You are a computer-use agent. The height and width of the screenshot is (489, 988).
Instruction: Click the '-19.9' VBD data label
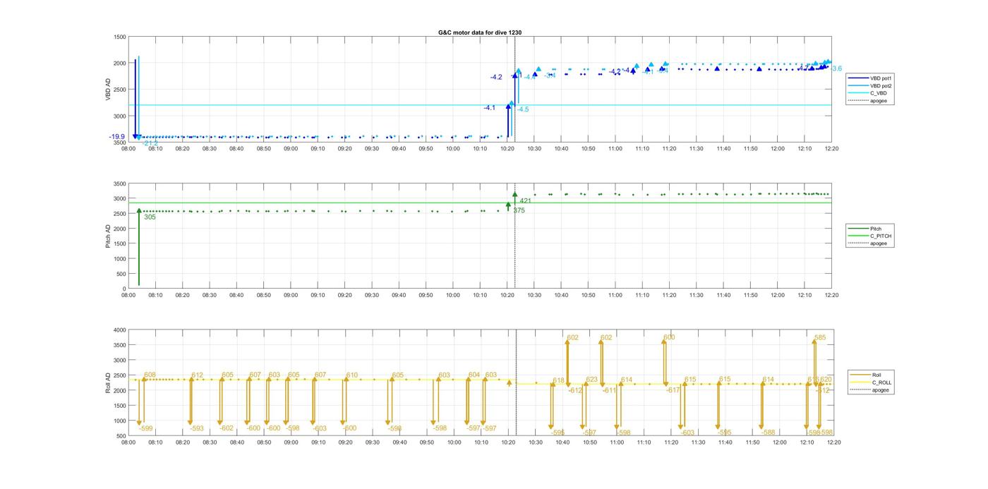[116, 137]
